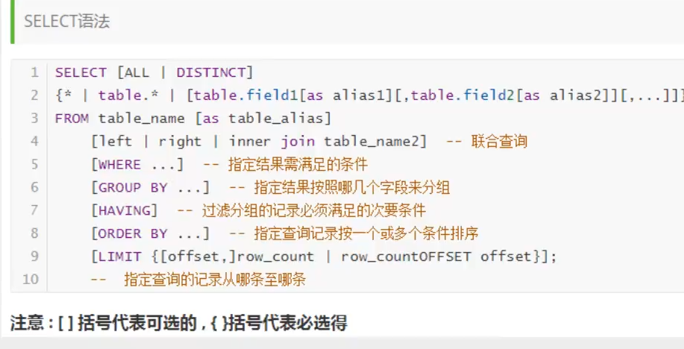Click the FROM keyword on line 3
The width and height of the screenshot is (684, 349).
(72, 118)
